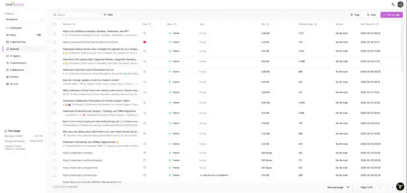Click the '360 Bytes' size cell

click(x=267, y=153)
